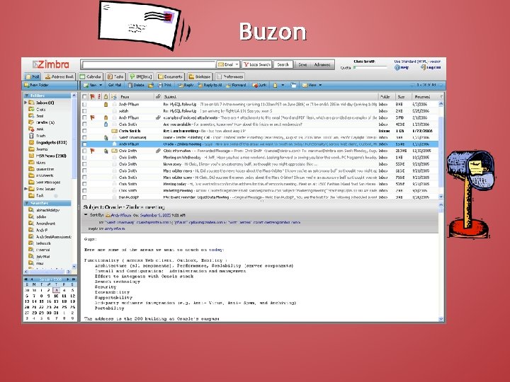
Task: Click the move-to-folder icon after Delete
Action: click(x=151, y=85)
